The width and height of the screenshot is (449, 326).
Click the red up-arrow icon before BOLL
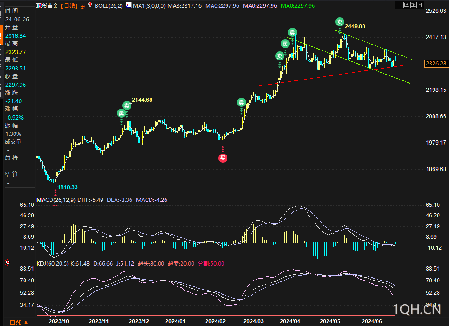point(90,5)
